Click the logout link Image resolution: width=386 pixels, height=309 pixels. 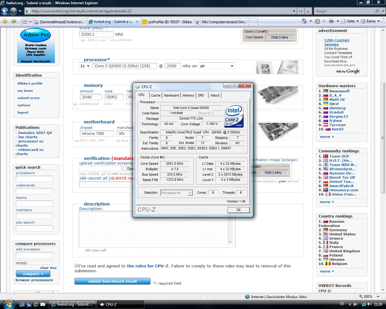(23, 112)
